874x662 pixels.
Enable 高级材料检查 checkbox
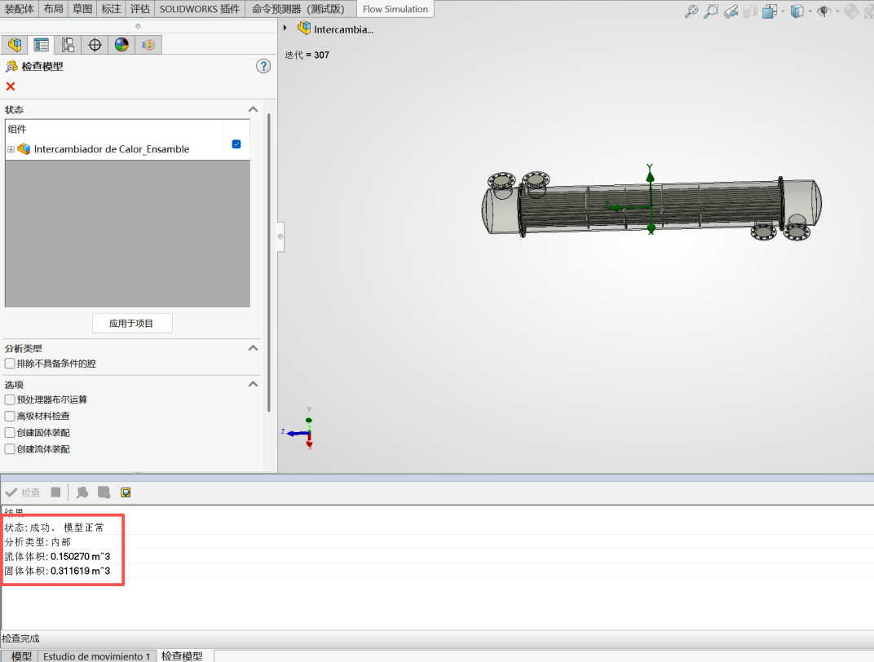click(10, 417)
